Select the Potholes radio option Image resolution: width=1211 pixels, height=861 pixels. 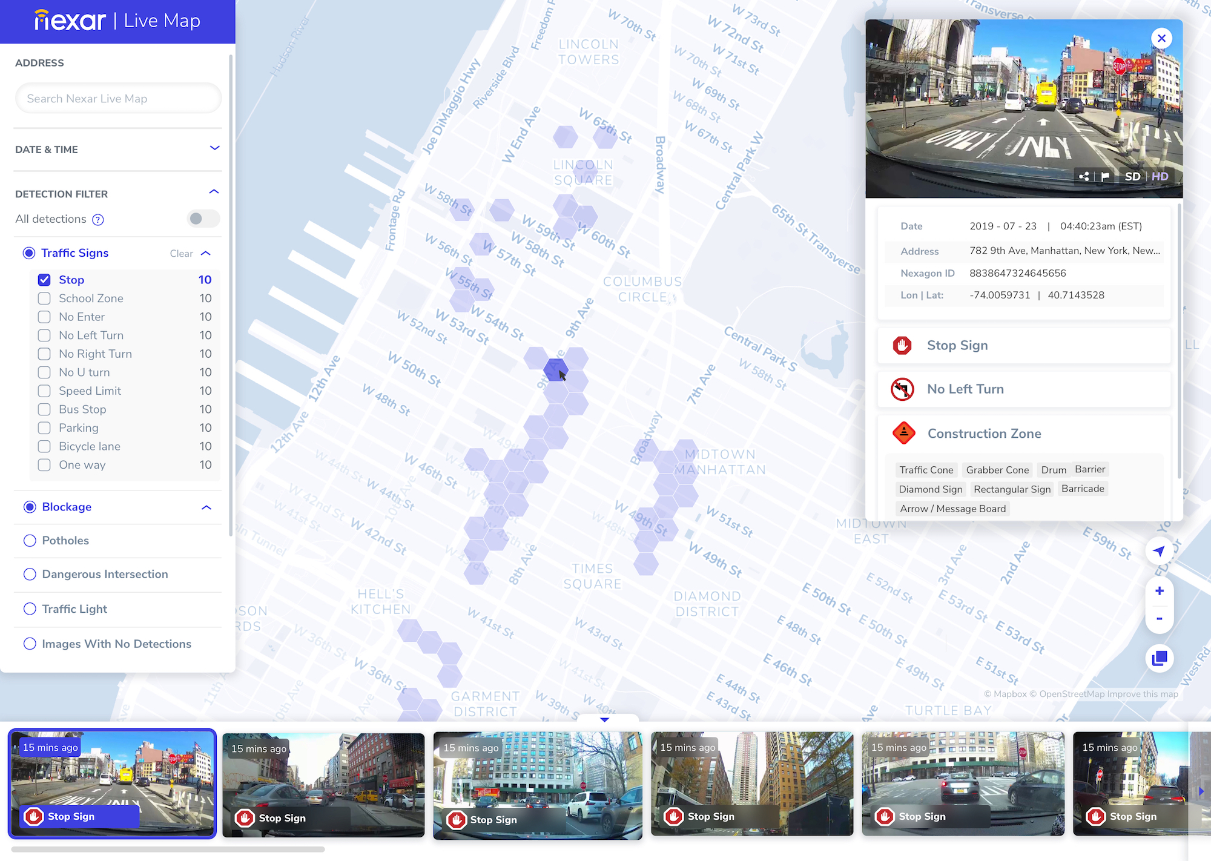point(30,541)
